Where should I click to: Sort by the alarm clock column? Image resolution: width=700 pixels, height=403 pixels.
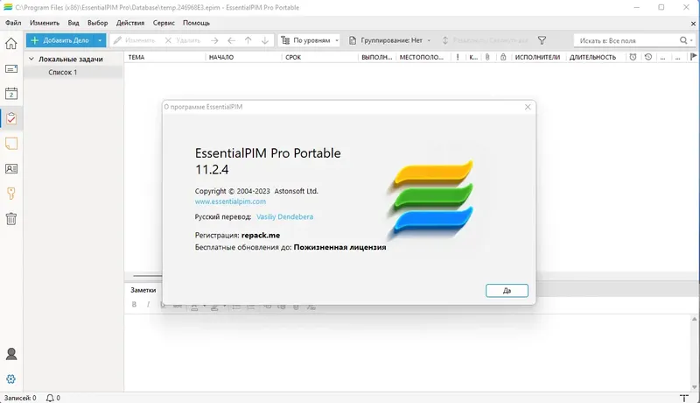coord(633,57)
